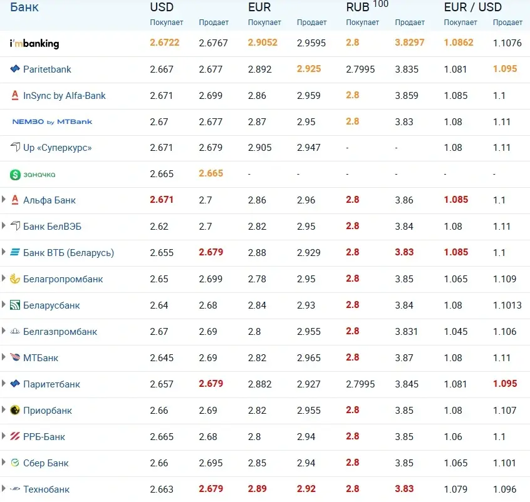Expand the Приорбанк row
This screenshot has height=502, width=530.
click(3, 409)
